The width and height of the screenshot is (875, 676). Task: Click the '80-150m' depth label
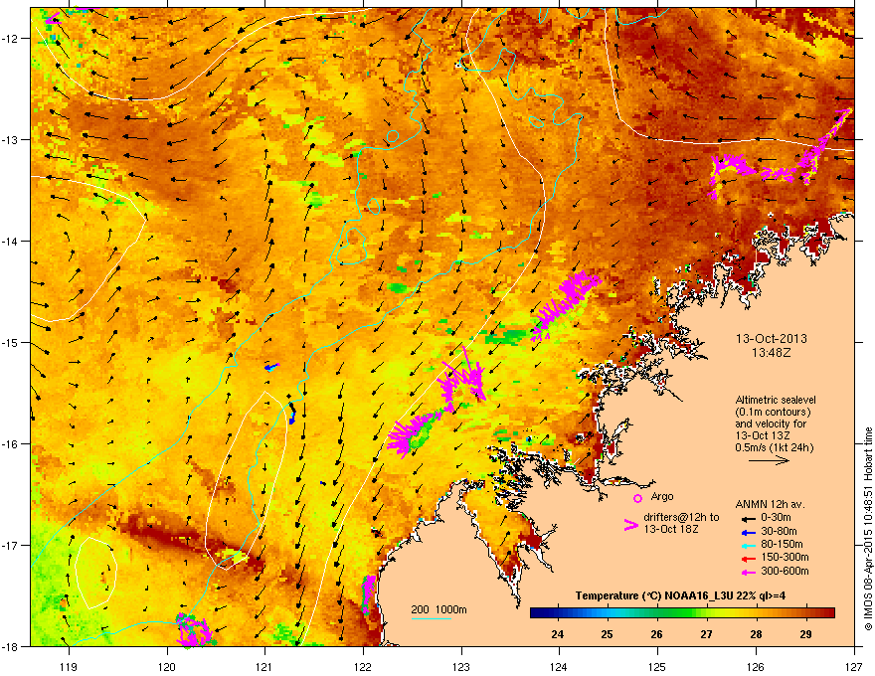[x=782, y=544]
